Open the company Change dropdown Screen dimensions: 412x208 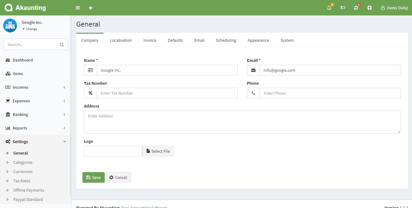pos(30,29)
